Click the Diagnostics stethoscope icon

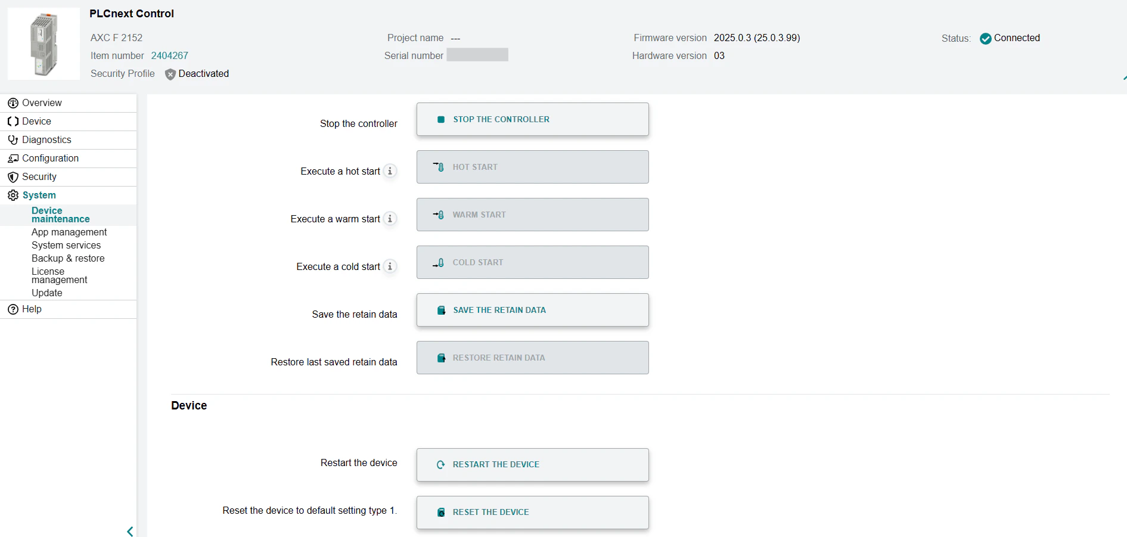(x=13, y=140)
